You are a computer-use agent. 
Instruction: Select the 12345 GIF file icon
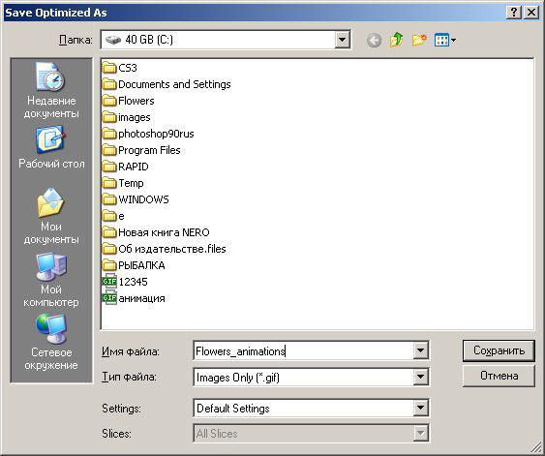[x=109, y=282]
